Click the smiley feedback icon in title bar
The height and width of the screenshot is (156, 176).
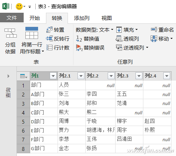(x=19, y=7)
